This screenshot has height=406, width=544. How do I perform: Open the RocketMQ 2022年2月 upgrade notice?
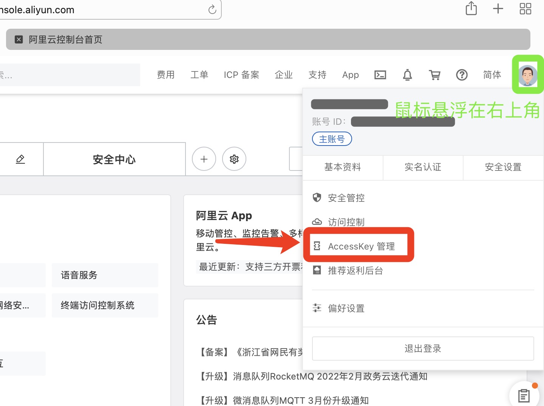(x=312, y=377)
